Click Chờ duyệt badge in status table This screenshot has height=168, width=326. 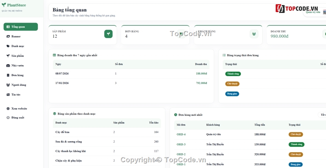pyautogui.click(x=232, y=84)
